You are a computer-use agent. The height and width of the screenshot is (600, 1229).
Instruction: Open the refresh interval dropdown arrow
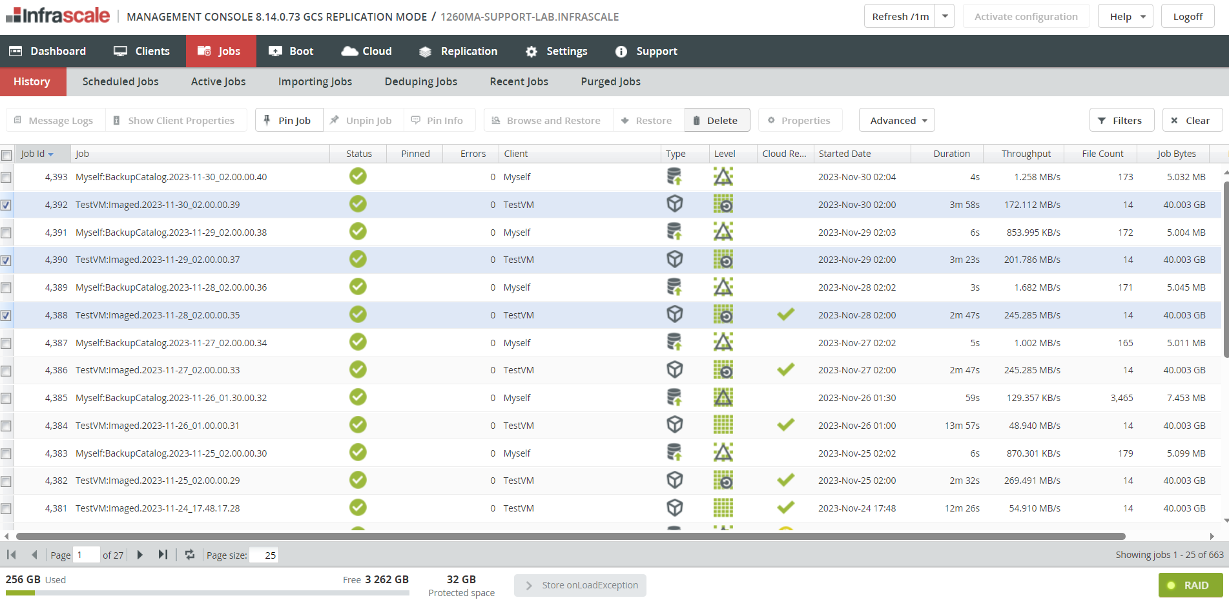[x=945, y=16]
